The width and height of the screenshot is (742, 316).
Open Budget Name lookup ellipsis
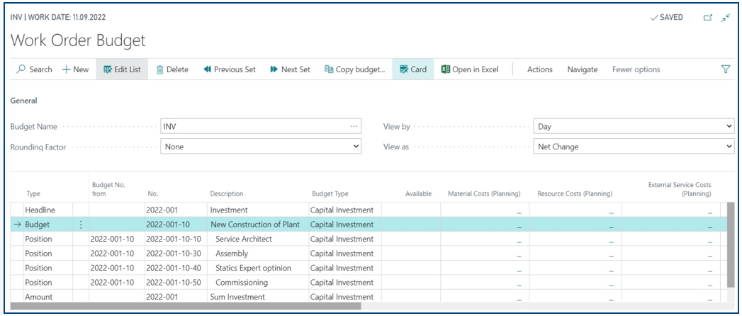[x=354, y=126]
